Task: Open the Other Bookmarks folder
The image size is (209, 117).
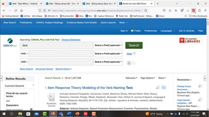Action: [x=198, y=16]
